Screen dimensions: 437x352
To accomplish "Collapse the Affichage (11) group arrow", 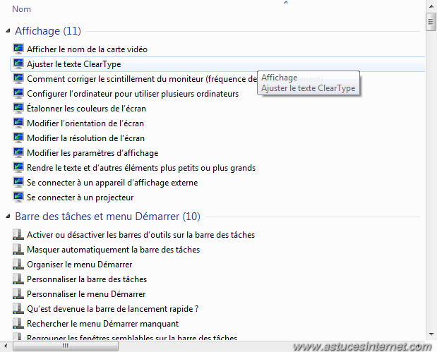I will tap(8, 30).
